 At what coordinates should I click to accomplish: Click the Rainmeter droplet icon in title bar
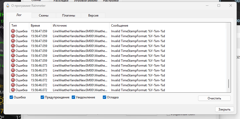click(8, 6)
